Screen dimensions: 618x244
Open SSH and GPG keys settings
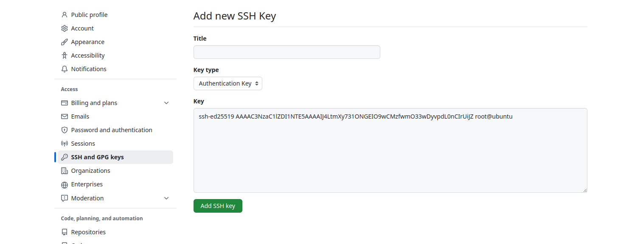coord(97,157)
